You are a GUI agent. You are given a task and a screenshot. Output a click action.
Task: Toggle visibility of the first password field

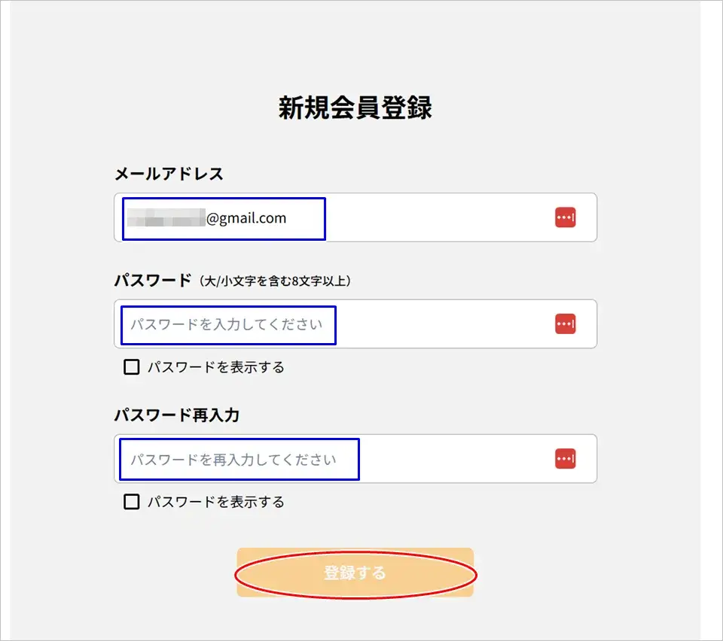132,366
